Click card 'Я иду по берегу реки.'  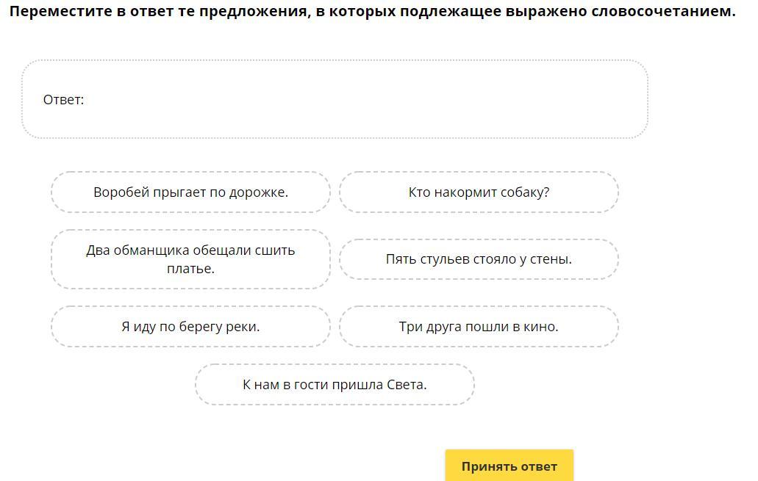pyautogui.click(x=190, y=327)
